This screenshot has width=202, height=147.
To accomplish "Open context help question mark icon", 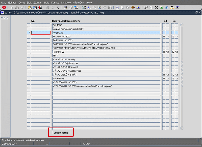I will (177, 8).
